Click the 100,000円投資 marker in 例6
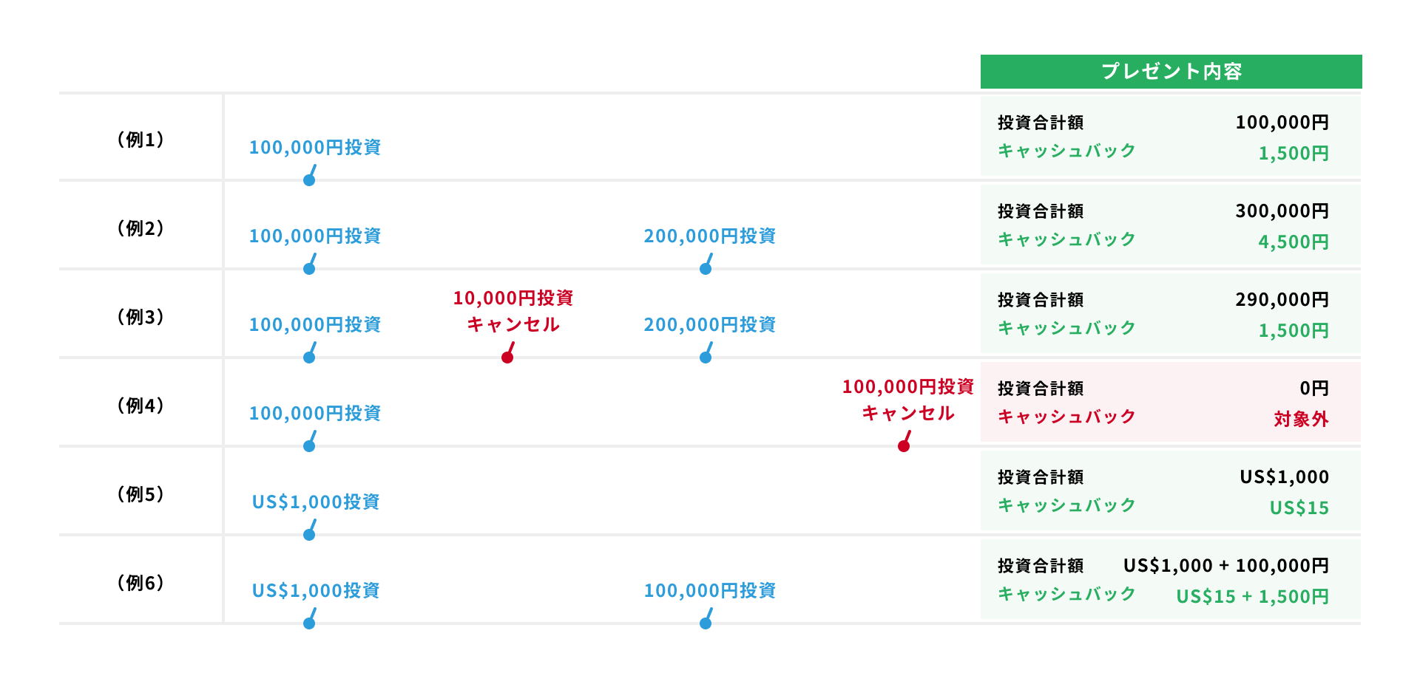 pos(706,623)
